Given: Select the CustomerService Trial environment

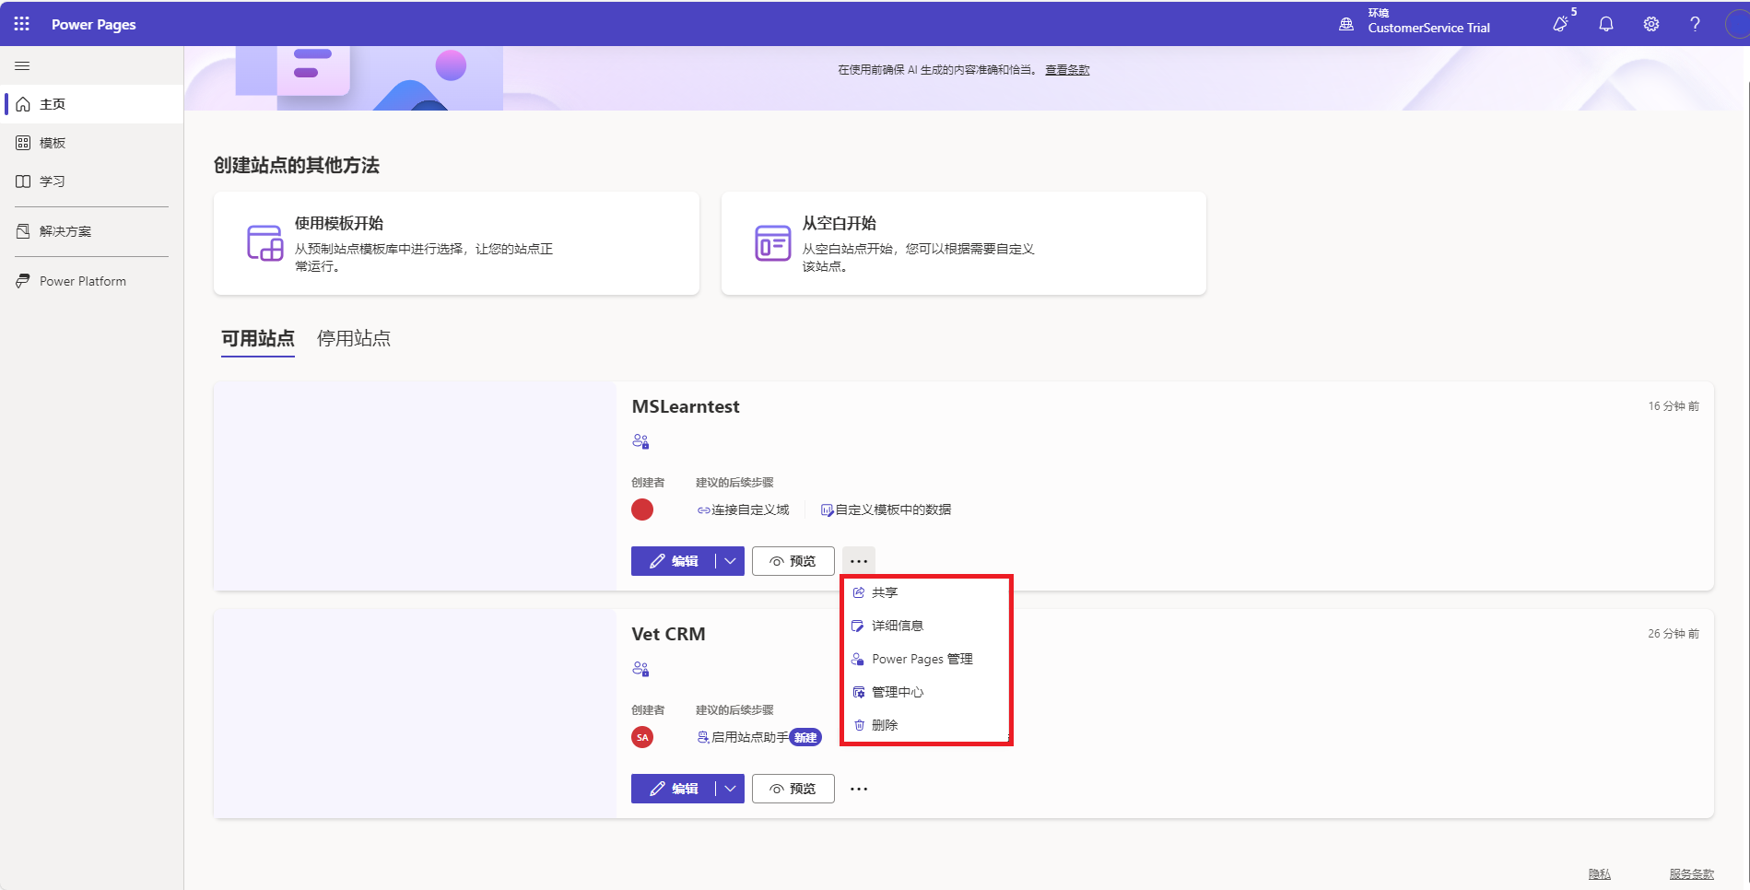Looking at the screenshot, I should pyautogui.click(x=1428, y=28).
